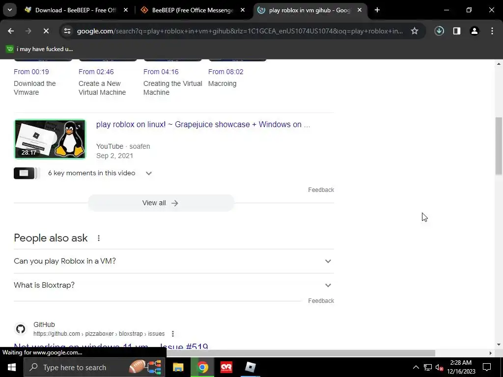Toggle the Chrome side panel
The width and height of the screenshot is (503, 377).
[457, 31]
